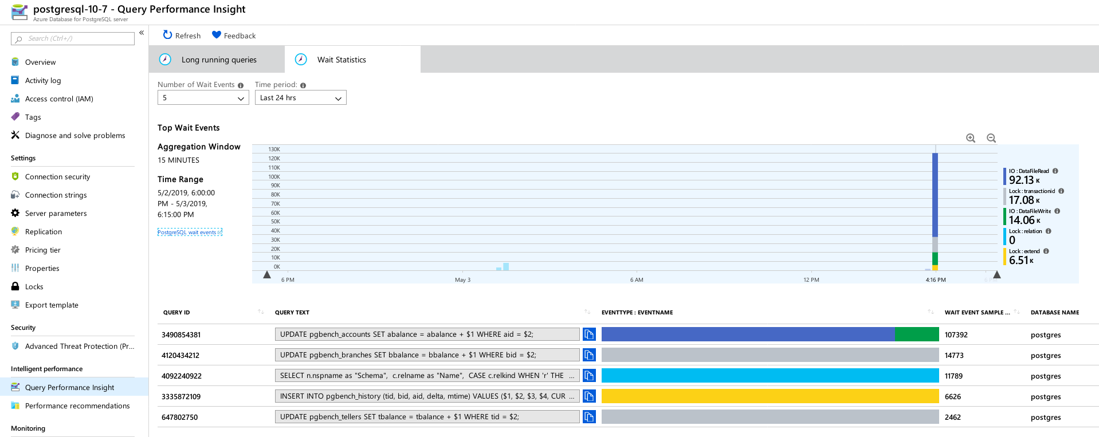Copy query text for pgbench_tellers UPDATE
The height and width of the screenshot is (437, 1099).
pos(589,416)
